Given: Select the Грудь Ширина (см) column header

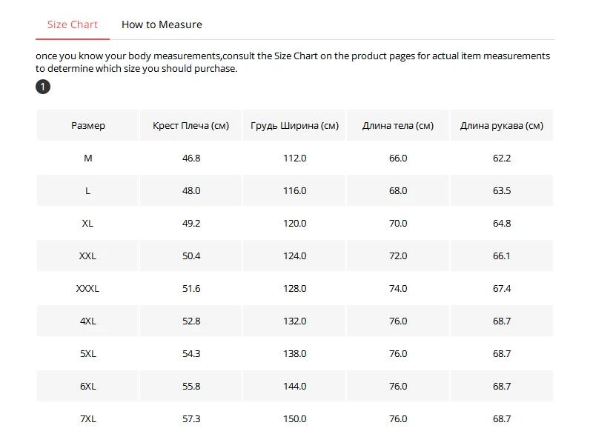Looking at the screenshot, I should click(x=294, y=125).
